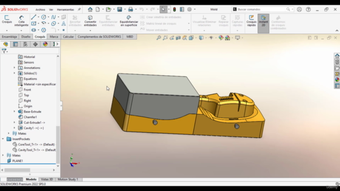Screen dimensions: 340x191
Task: Open the Options gear icon
Action: (189, 10)
